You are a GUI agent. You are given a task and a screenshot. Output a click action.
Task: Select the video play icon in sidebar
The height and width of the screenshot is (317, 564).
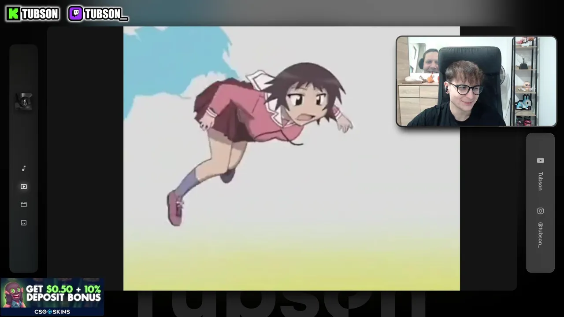point(24,187)
